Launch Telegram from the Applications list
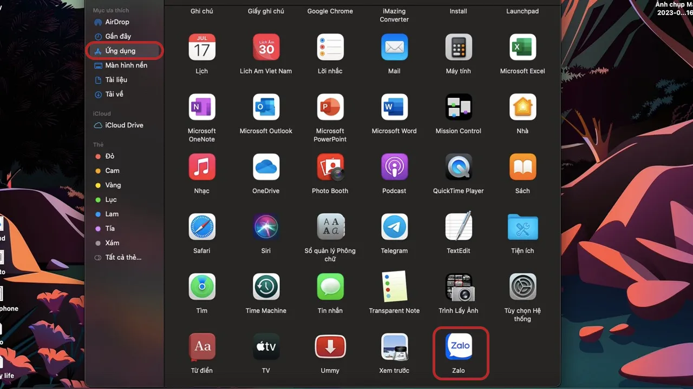 (394, 227)
